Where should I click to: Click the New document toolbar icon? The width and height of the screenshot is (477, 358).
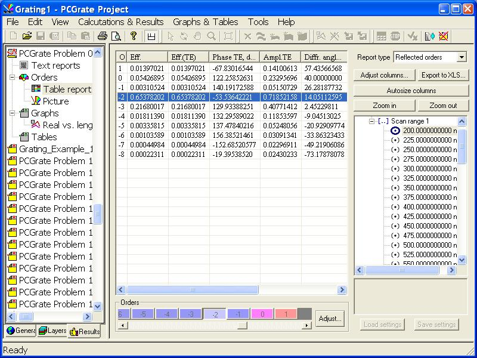(x=13, y=36)
